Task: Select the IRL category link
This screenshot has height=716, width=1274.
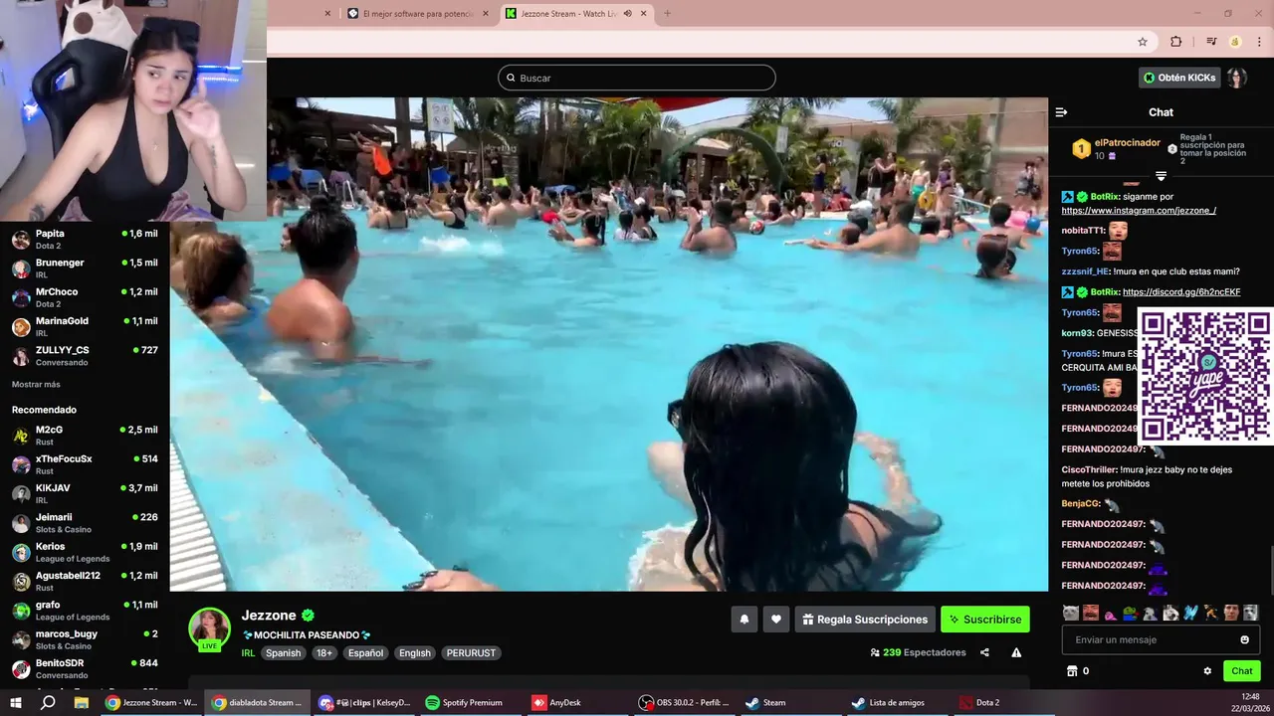Action: click(248, 653)
